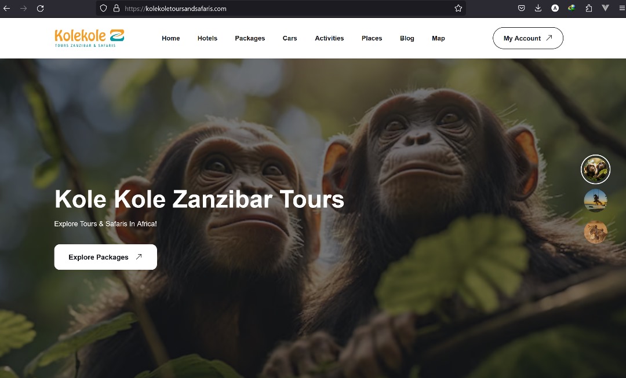Screen dimensions: 626x378
Task: Click the Kolekole logo
Action: [89, 38]
